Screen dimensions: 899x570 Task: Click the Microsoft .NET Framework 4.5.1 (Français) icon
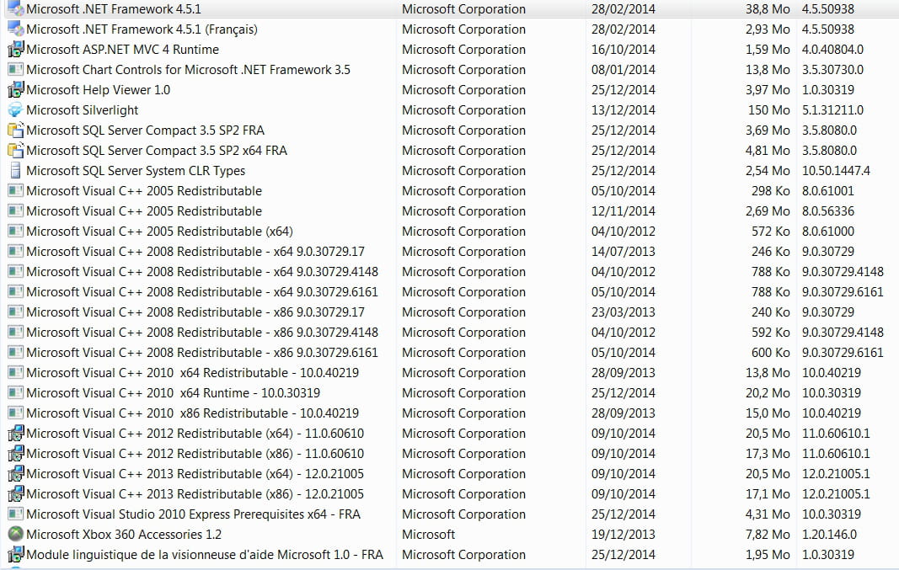coord(15,29)
